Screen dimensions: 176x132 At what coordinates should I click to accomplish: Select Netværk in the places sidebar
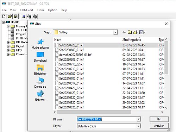[x=40, y=96]
